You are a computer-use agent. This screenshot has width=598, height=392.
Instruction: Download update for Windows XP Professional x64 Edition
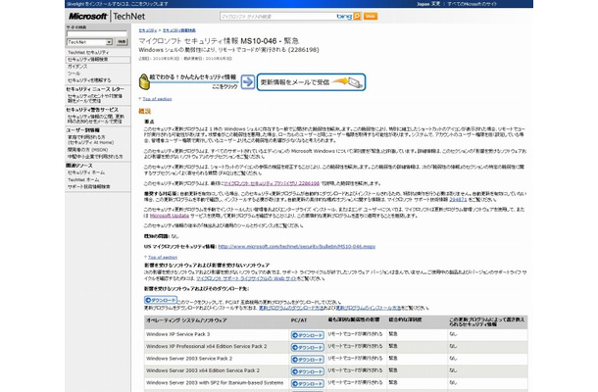point(307,348)
